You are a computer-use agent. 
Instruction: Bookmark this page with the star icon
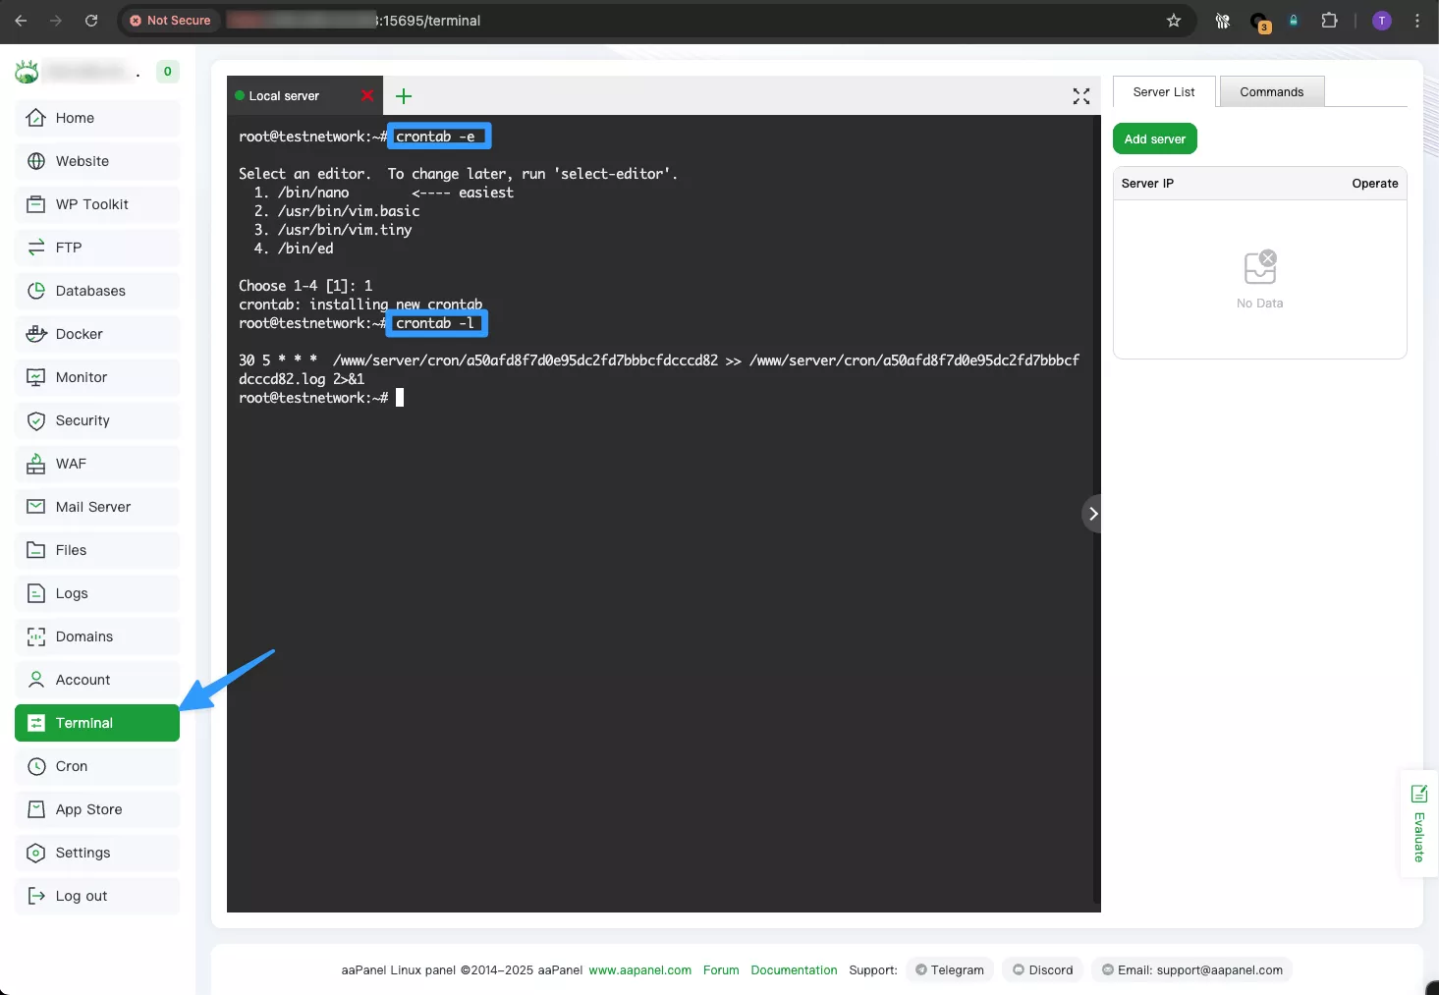1173,21
